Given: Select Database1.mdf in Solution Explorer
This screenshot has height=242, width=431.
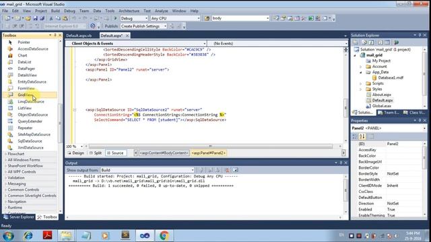Looking at the screenshot, I should pyautogui.click(x=391, y=78).
